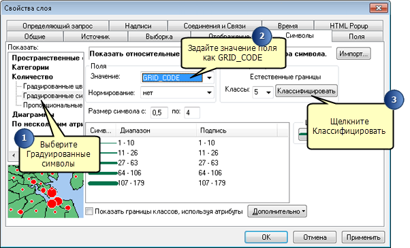Click the minimum symbol size field 0,5
410x248 pixels.
(x=159, y=113)
